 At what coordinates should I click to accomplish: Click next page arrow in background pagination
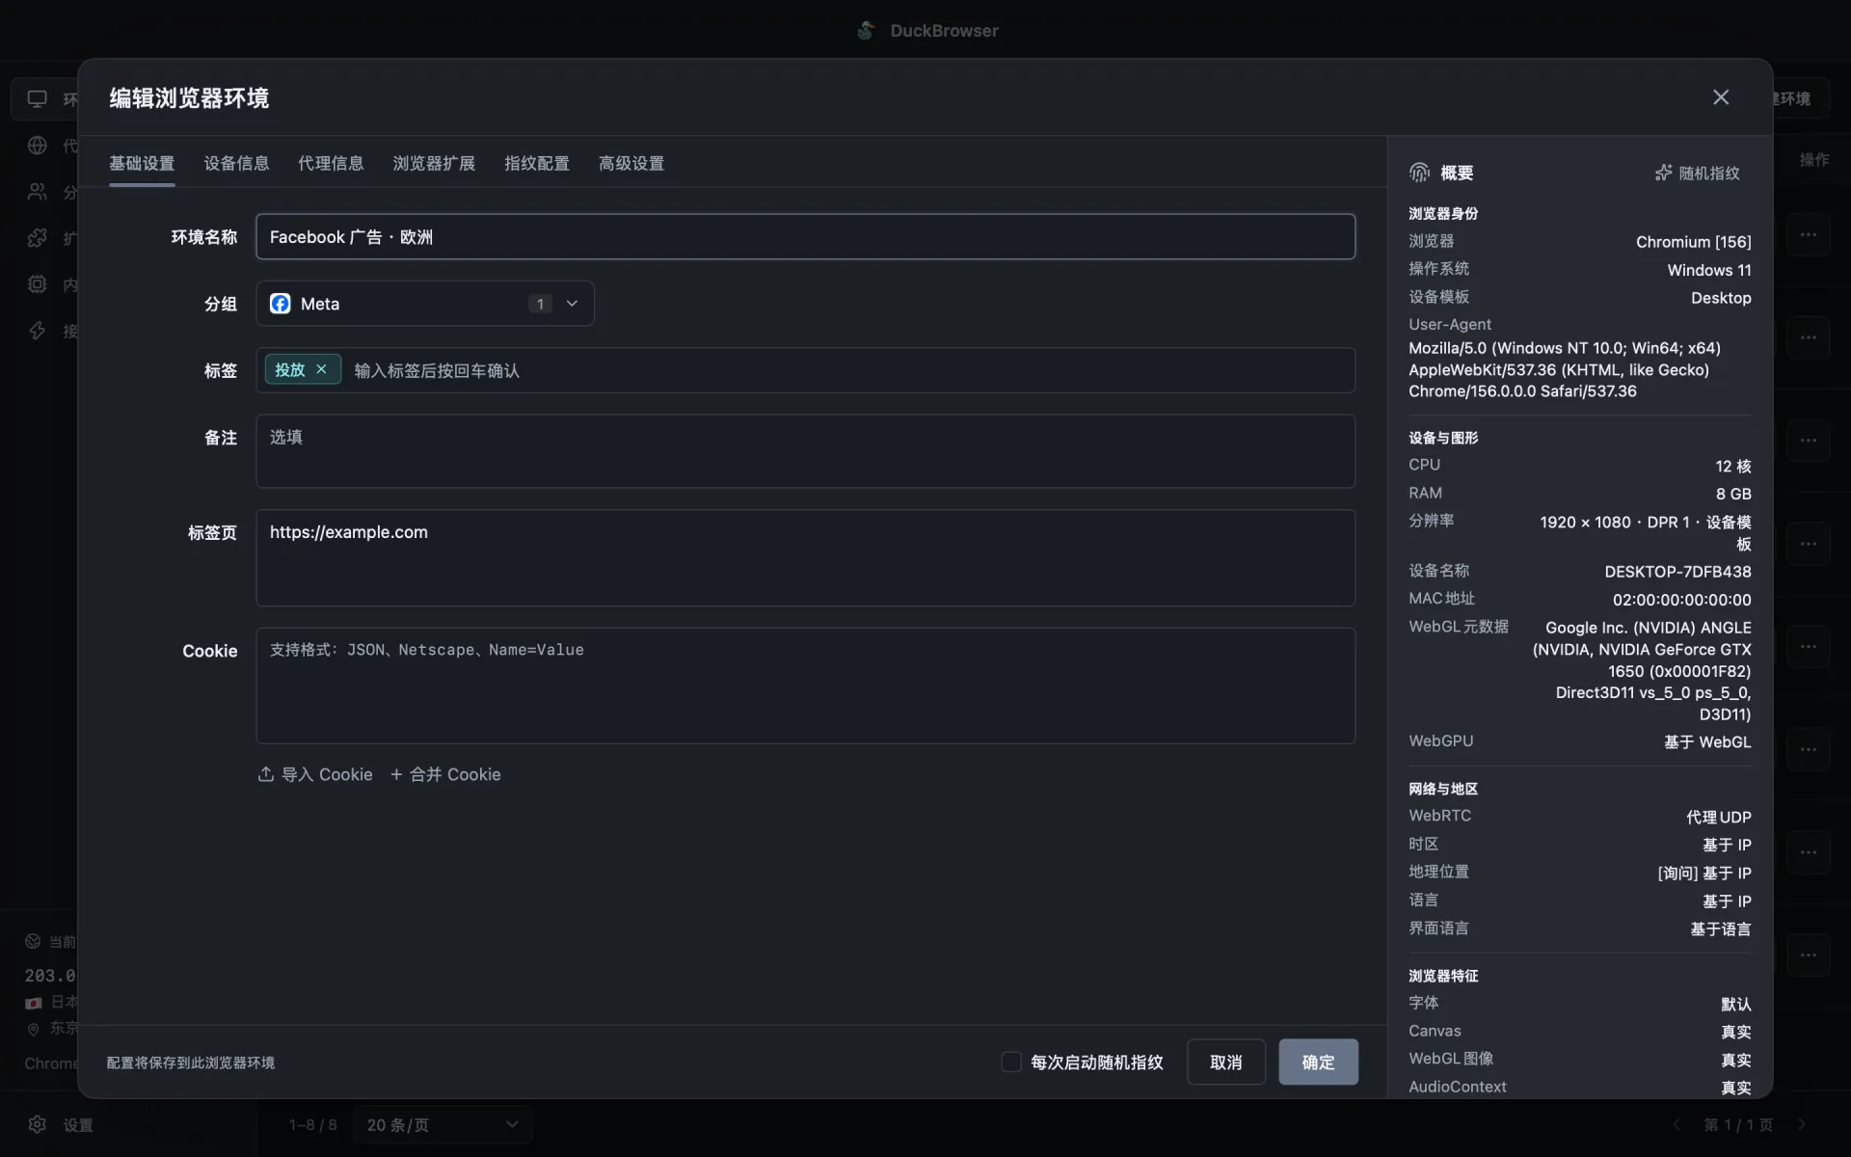(1802, 1124)
